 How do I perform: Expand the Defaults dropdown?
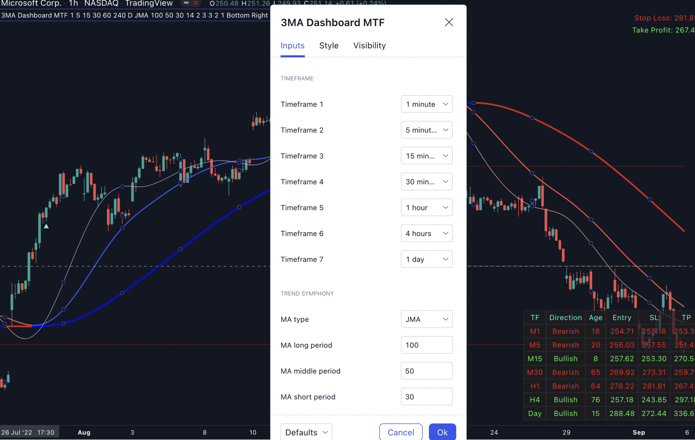pyautogui.click(x=306, y=432)
